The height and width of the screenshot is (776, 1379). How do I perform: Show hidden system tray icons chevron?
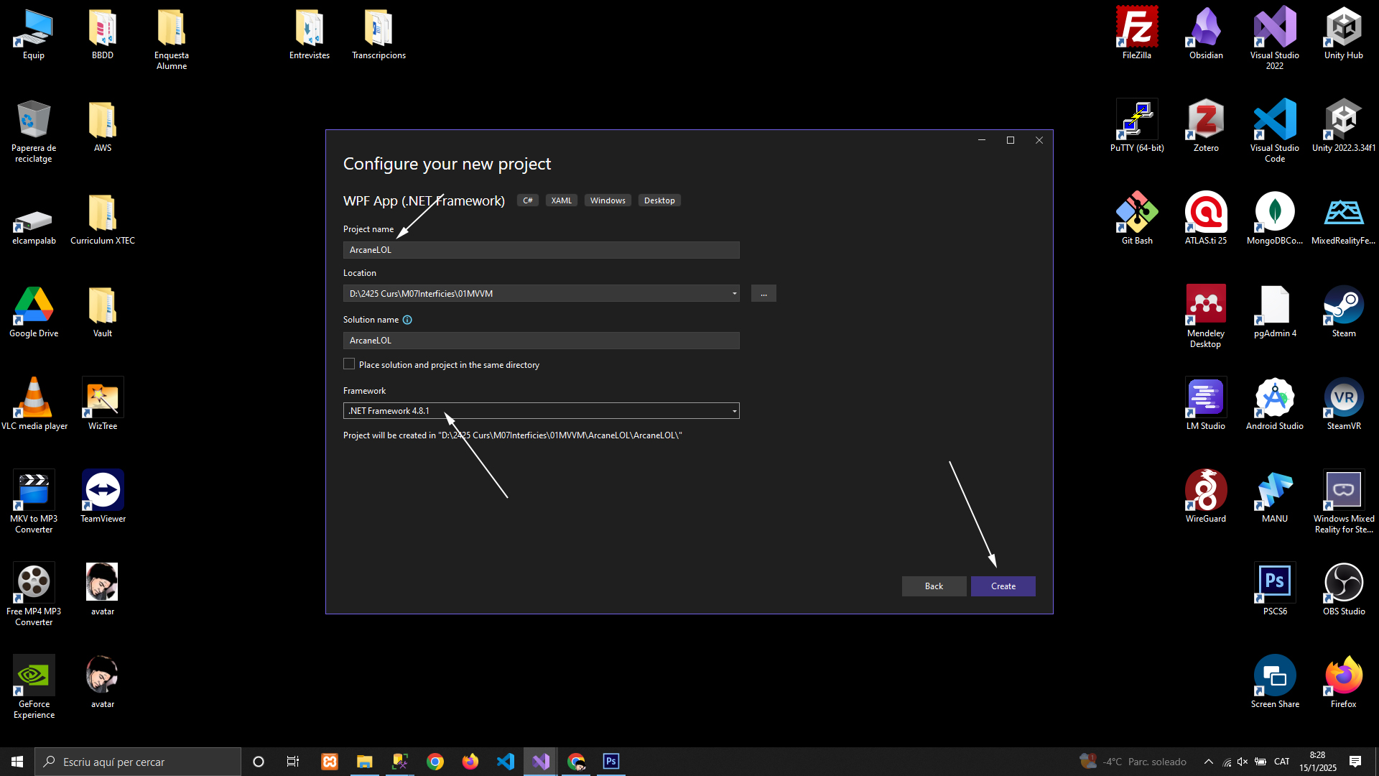pyautogui.click(x=1208, y=762)
